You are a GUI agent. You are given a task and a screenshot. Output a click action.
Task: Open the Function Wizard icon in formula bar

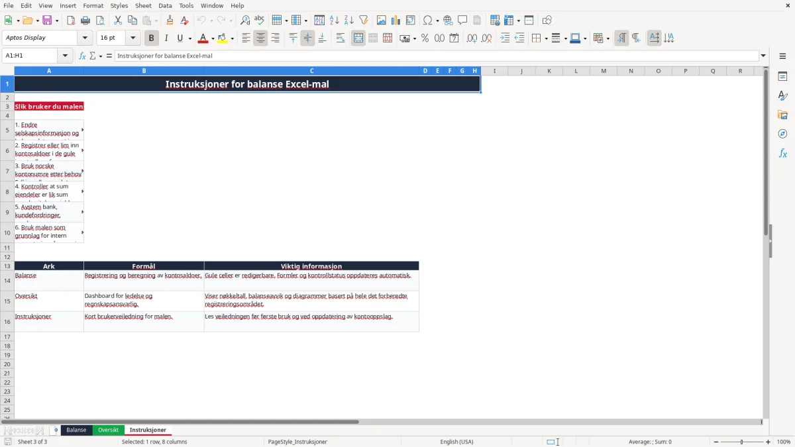pyautogui.click(x=83, y=56)
